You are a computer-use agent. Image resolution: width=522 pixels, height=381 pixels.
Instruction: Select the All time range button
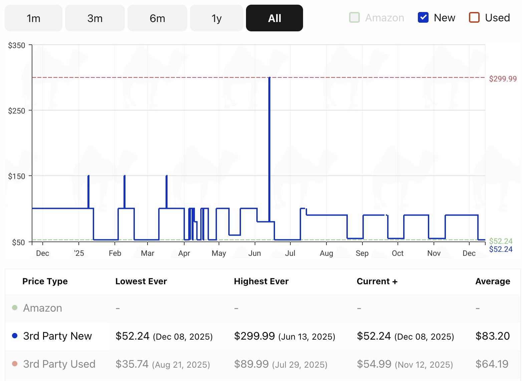tap(274, 18)
